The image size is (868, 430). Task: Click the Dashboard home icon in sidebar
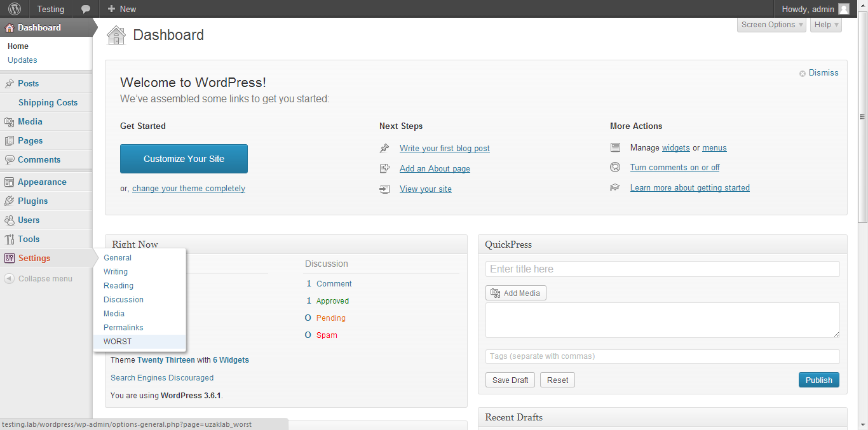[9, 27]
